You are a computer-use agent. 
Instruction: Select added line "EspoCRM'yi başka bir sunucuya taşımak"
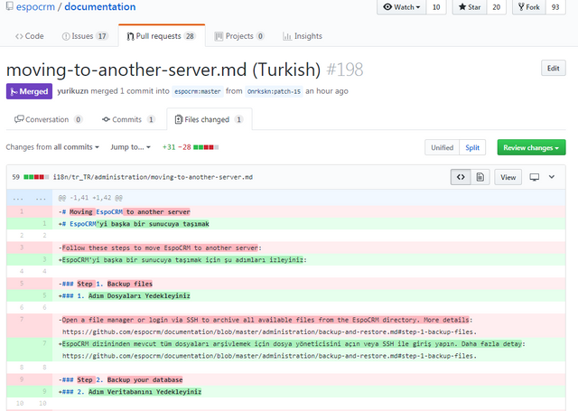tap(286, 224)
